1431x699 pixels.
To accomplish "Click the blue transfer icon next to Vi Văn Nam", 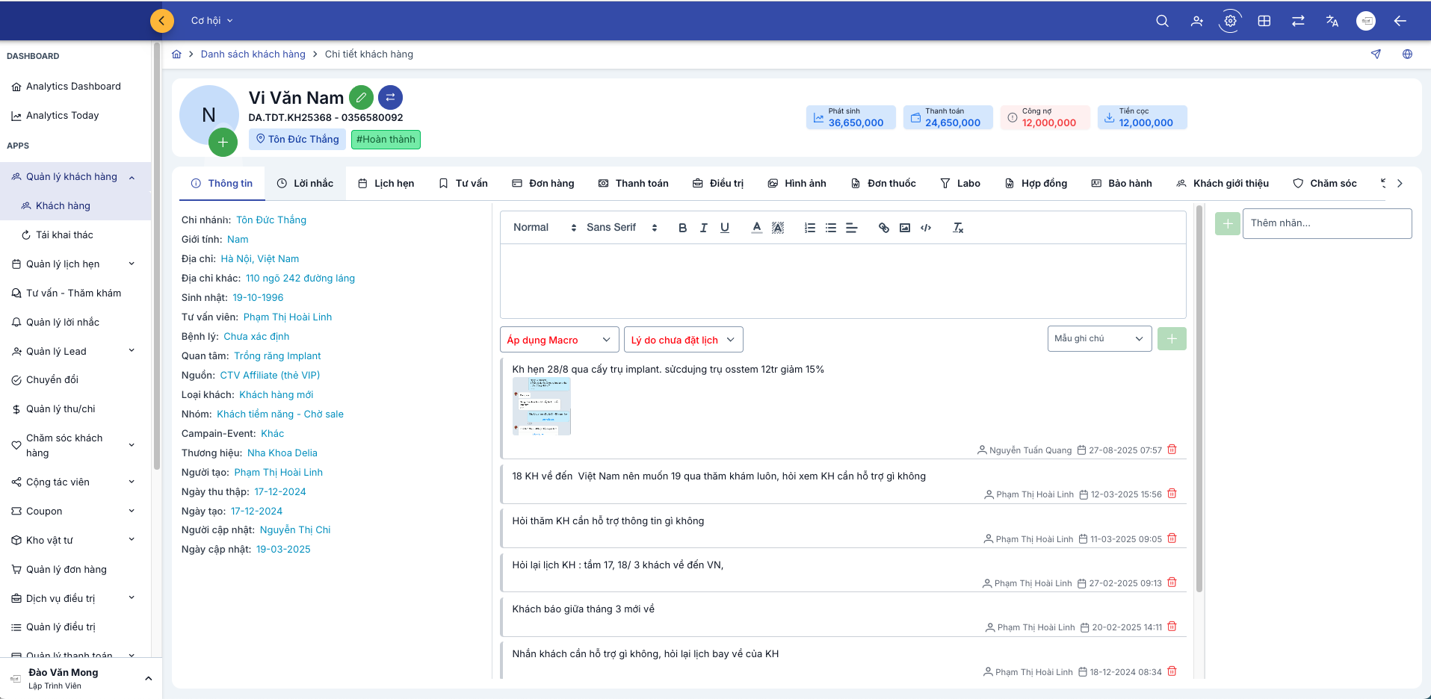I will click(x=390, y=98).
